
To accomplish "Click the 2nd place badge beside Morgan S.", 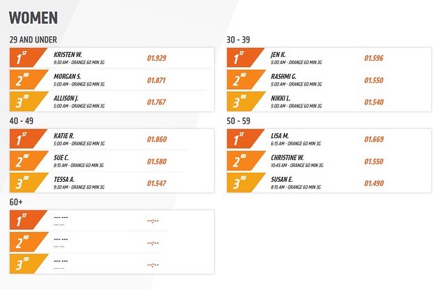I will point(26,79).
